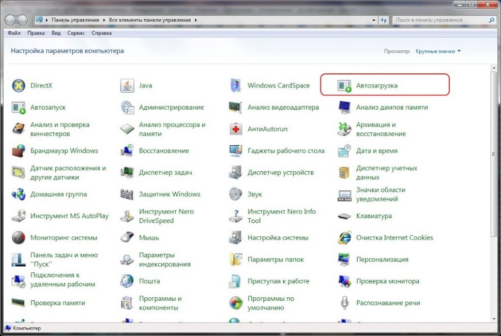The height and width of the screenshot is (336, 501).
Task: Open the Сервис menu
Action: click(75, 33)
